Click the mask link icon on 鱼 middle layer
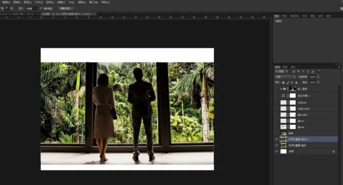Screen dimensions: 343x185 pos(288,115)
